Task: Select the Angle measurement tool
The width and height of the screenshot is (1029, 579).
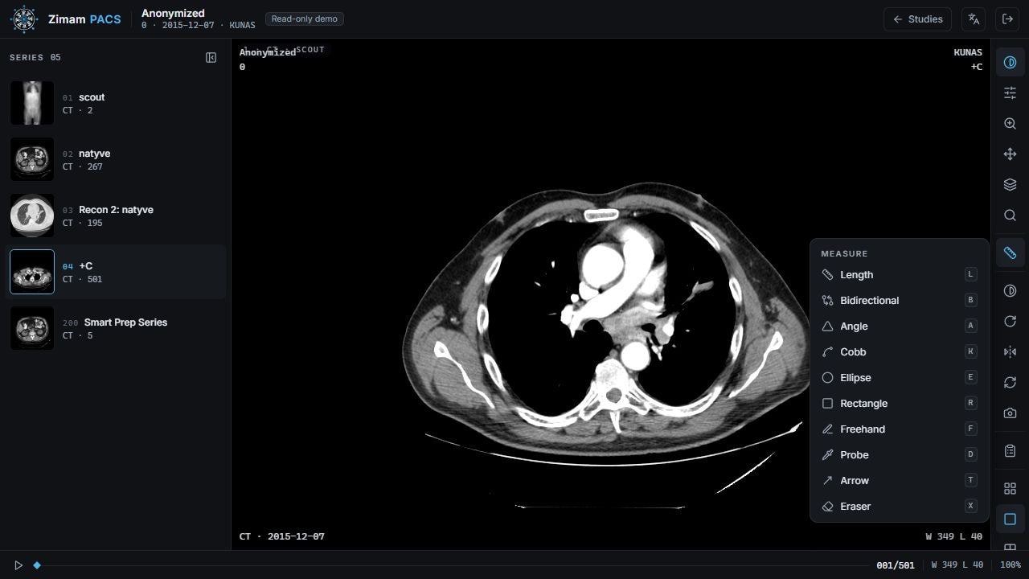Action: (899, 326)
